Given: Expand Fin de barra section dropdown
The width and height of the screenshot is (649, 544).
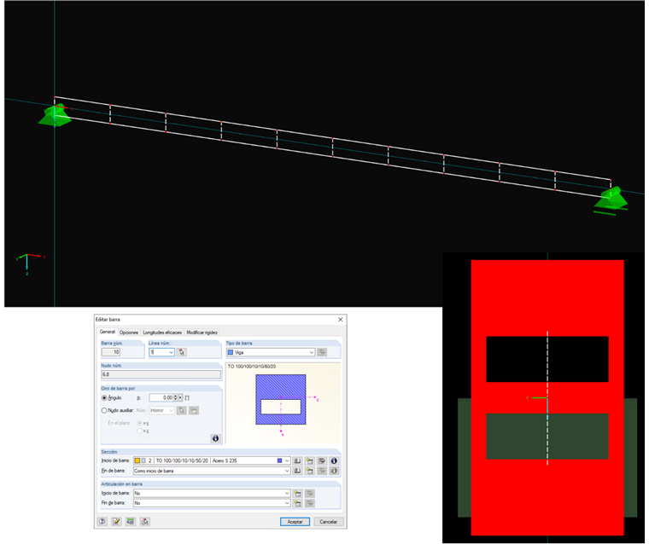Looking at the screenshot, I should click(x=287, y=471).
